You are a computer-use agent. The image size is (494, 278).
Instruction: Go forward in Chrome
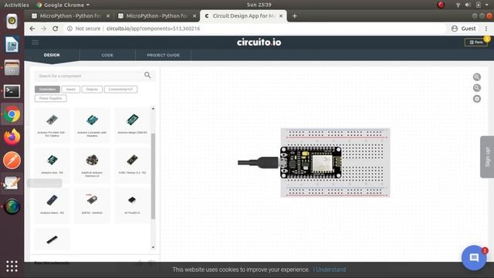(43, 29)
